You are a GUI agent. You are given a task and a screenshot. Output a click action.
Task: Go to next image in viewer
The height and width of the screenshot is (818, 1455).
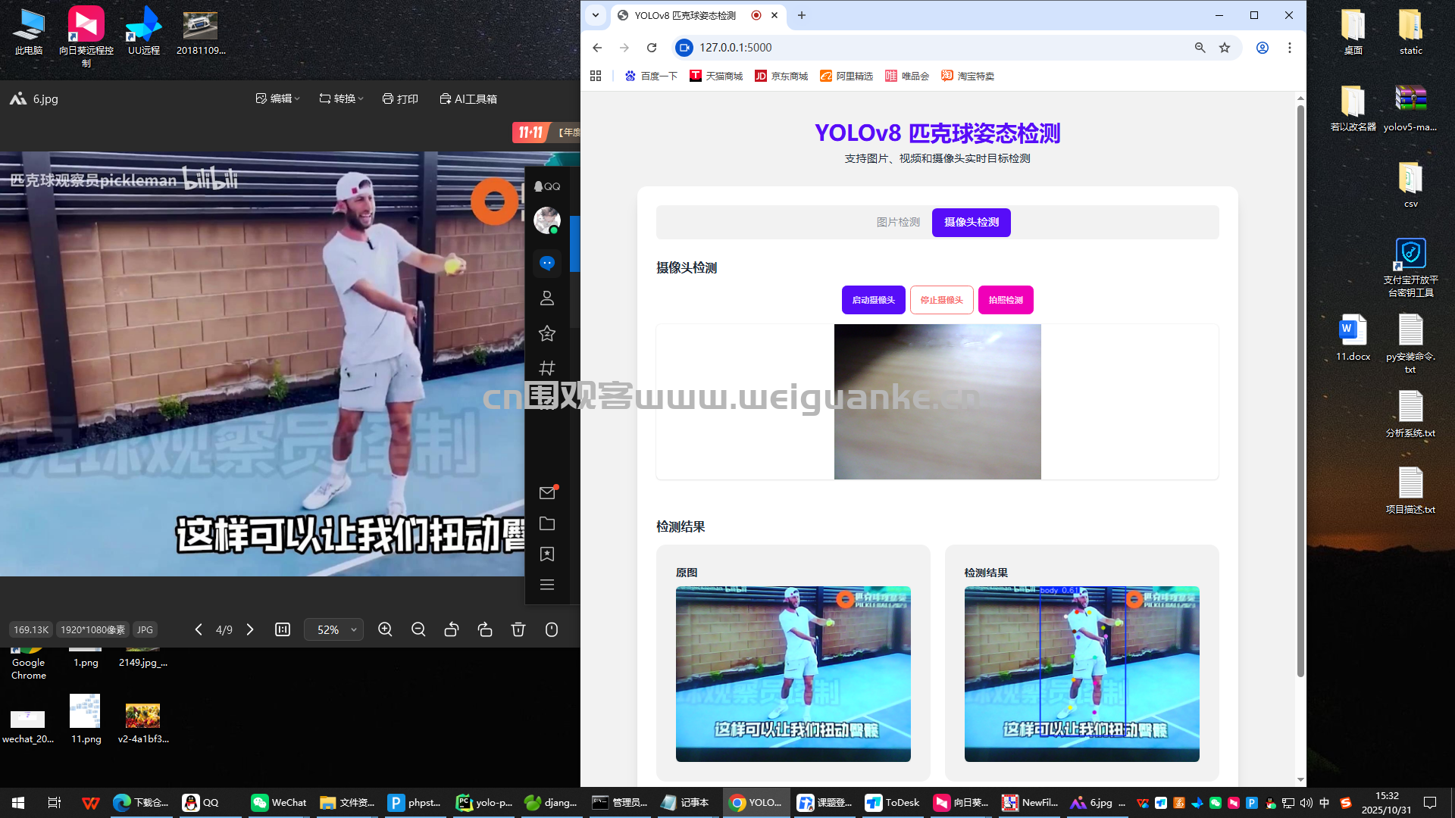250,629
